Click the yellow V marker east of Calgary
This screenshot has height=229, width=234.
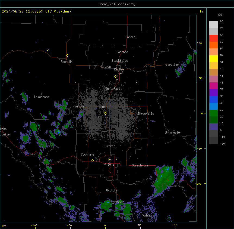coord(116,159)
